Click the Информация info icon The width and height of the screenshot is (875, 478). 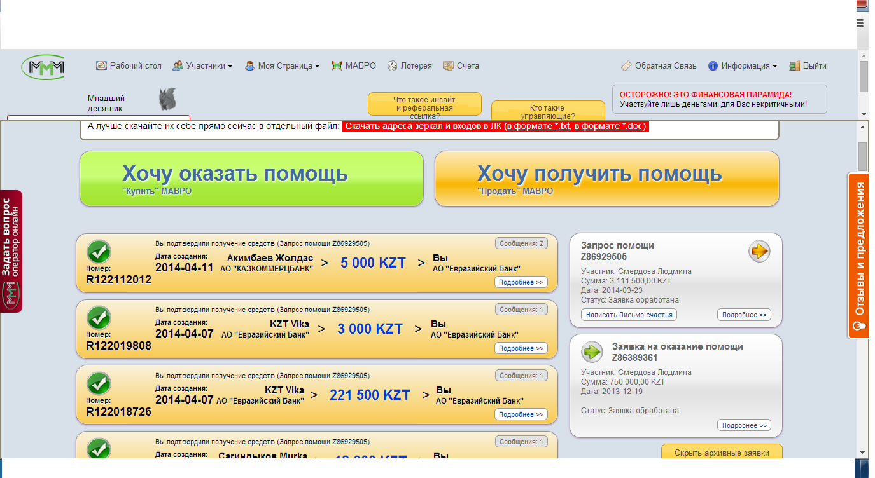[x=713, y=65]
